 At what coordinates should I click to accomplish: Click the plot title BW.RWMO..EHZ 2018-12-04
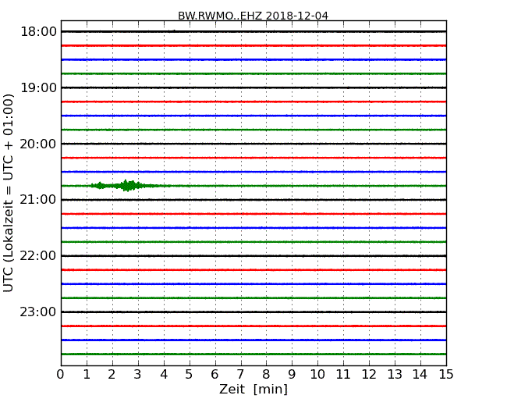click(x=253, y=16)
